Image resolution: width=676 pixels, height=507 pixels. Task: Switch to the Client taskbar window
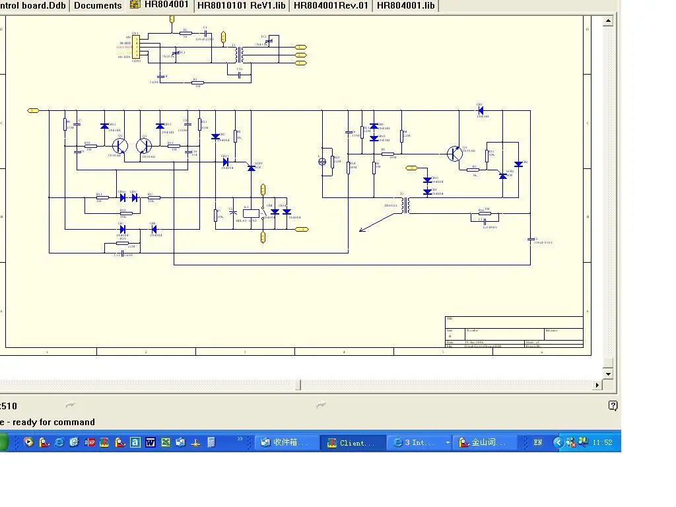(353, 442)
